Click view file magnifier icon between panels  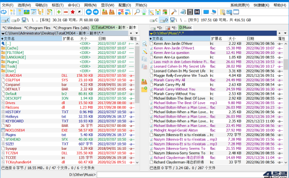pyautogui.click(x=144, y=44)
